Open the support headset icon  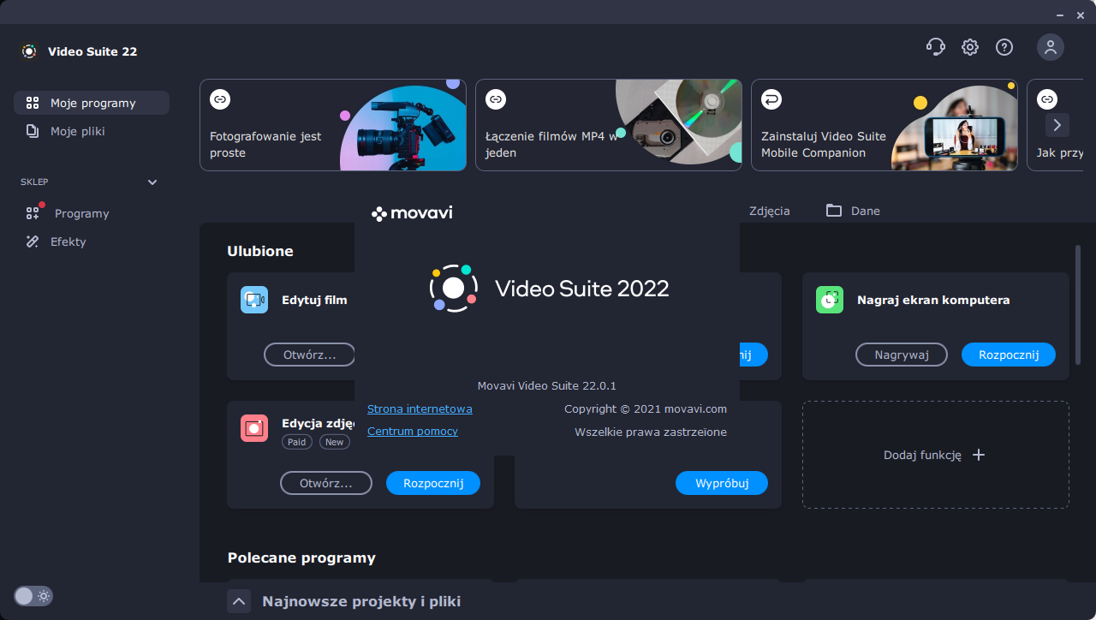tap(936, 47)
